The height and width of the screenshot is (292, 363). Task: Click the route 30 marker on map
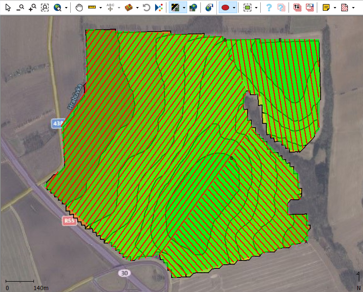[124, 273]
